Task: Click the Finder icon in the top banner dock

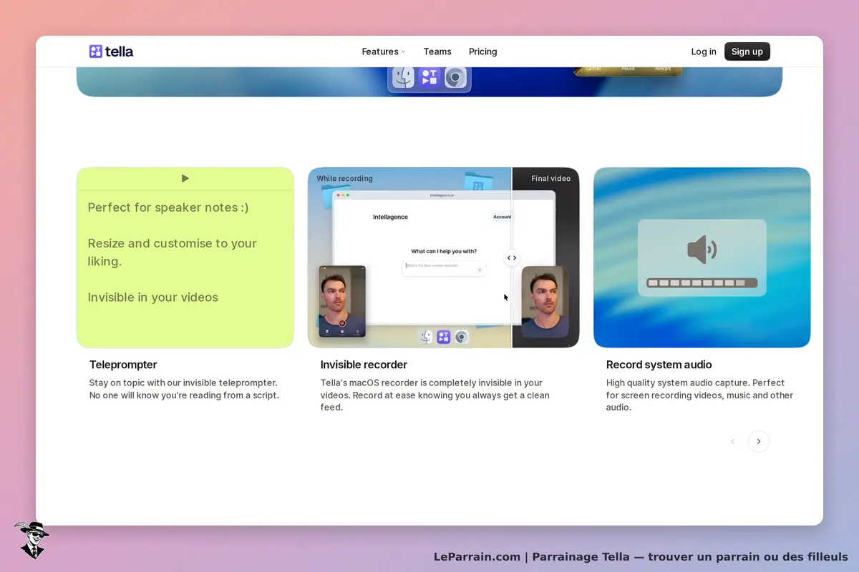Action: click(x=404, y=77)
